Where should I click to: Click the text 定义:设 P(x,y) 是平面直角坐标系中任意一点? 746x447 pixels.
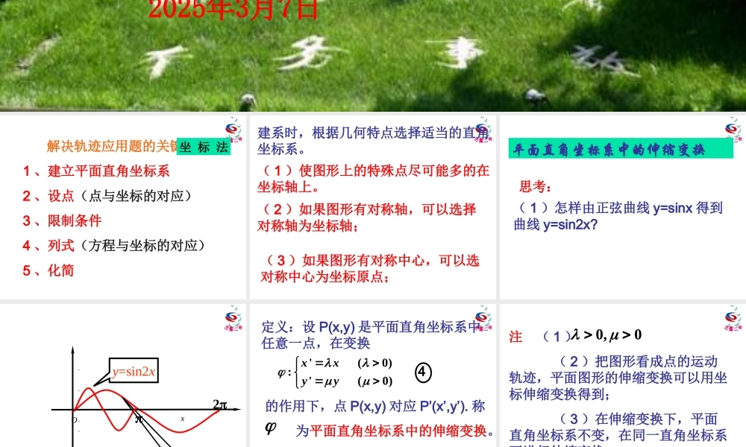point(372,335)
